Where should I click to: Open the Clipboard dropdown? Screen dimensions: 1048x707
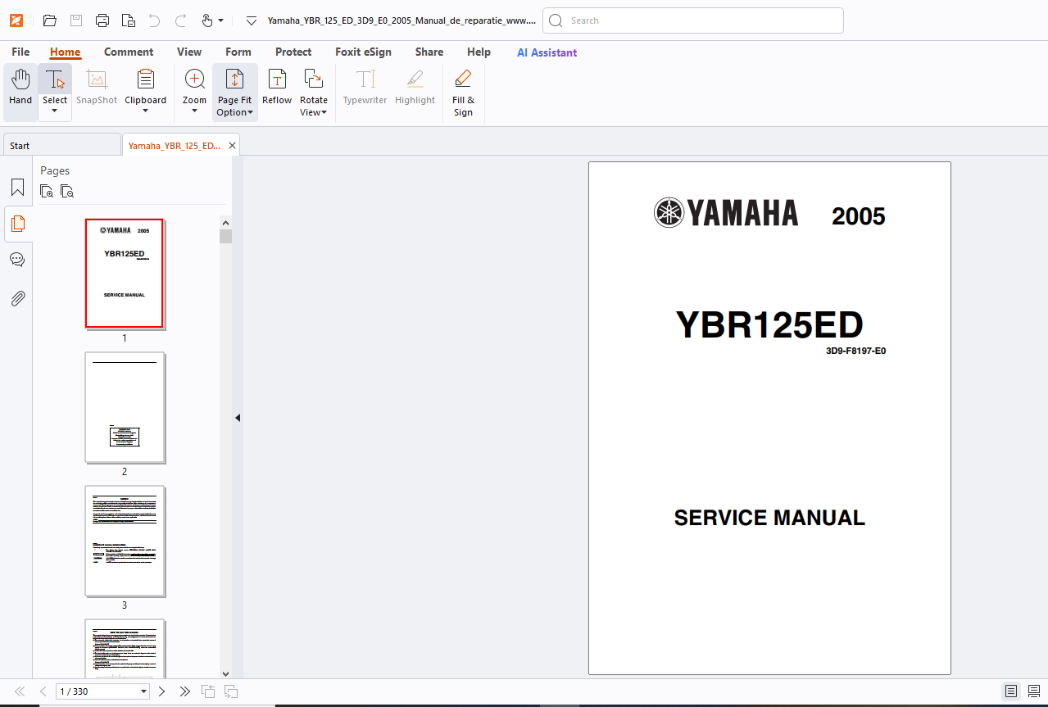point(145,111)
